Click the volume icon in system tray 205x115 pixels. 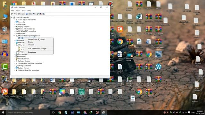[x=186, y=112]
